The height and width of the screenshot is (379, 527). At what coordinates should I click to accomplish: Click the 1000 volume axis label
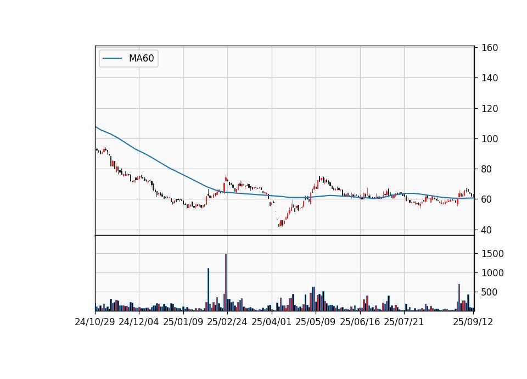point(492,273)
